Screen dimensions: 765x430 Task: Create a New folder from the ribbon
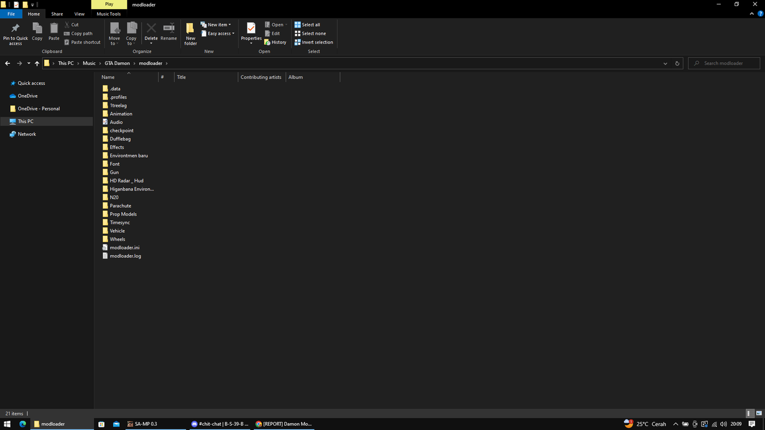(191, 34)
